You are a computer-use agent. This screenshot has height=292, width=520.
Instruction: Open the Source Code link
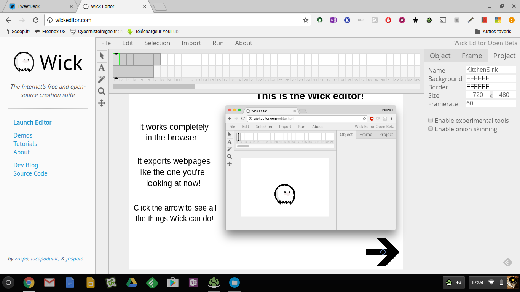point(30,173)
